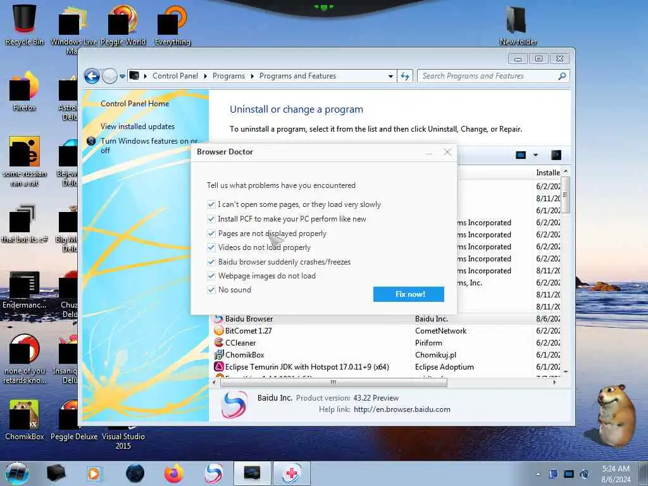Sort by Installed On column header

click(548, 172)
